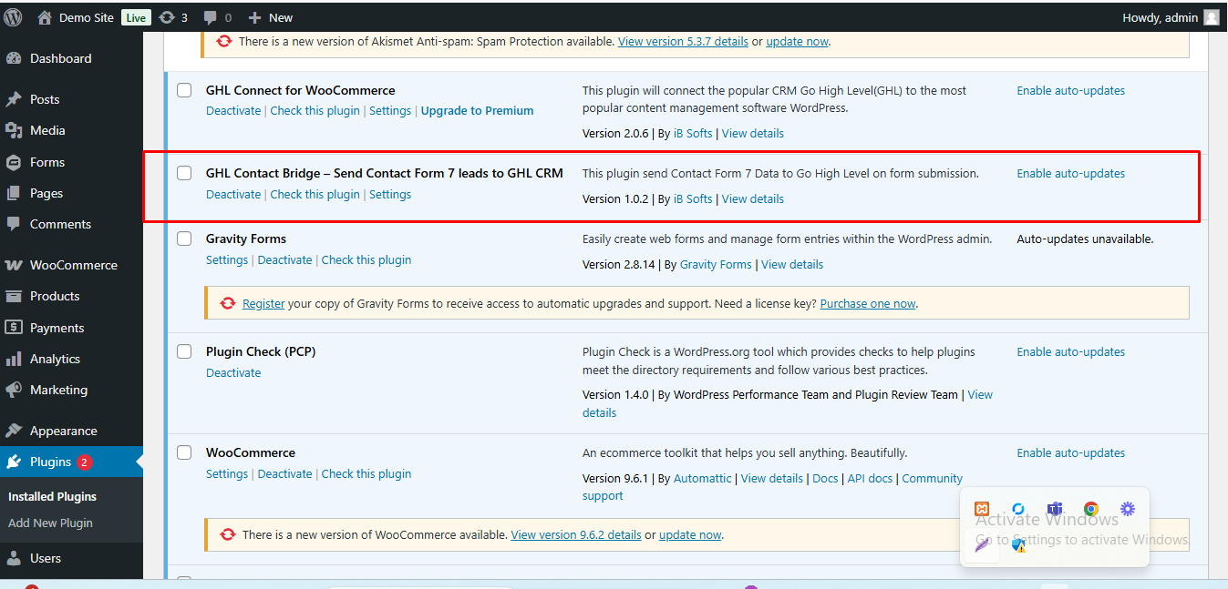Open the Automattic author link
Image resolution: width=1228 pixels, height=589 pixels.
click(702, 478)
